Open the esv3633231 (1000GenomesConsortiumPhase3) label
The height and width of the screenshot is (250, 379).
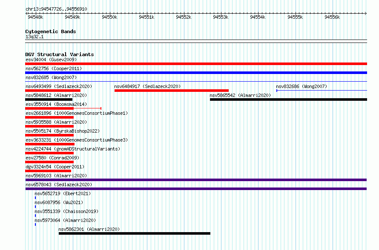[x=77, y=140]
